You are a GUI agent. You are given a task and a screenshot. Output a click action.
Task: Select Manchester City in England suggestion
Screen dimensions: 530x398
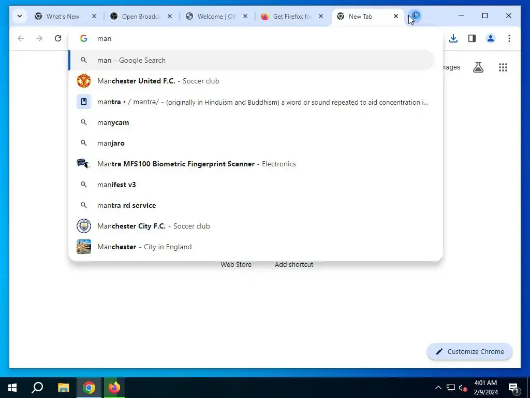tap(252, 247)
